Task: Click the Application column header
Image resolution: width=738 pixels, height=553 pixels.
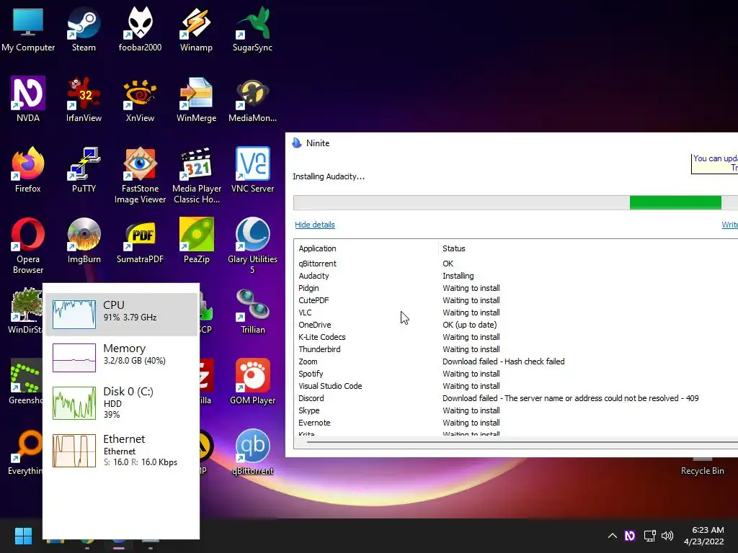Action: (367, 248)
